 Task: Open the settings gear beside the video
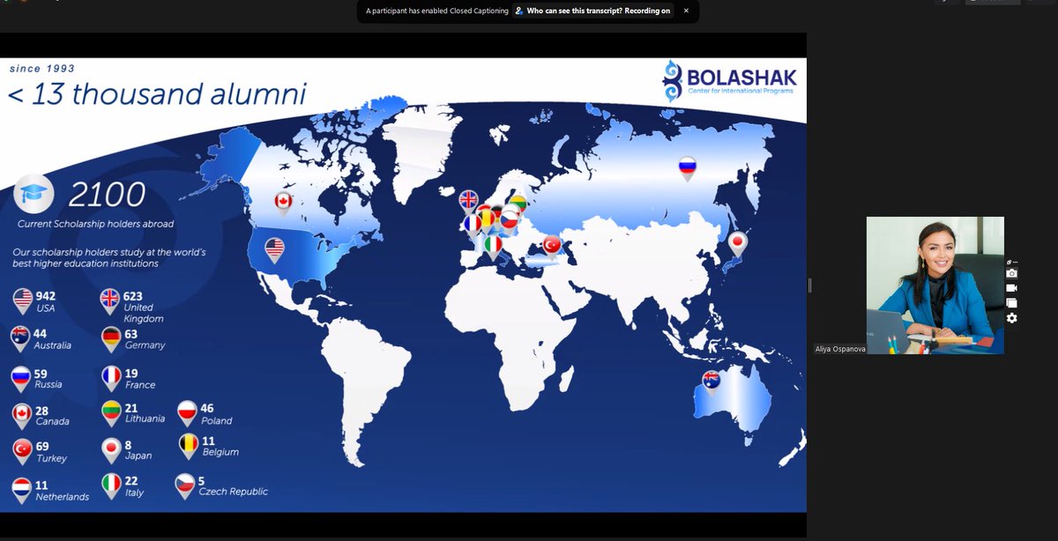1011,317
